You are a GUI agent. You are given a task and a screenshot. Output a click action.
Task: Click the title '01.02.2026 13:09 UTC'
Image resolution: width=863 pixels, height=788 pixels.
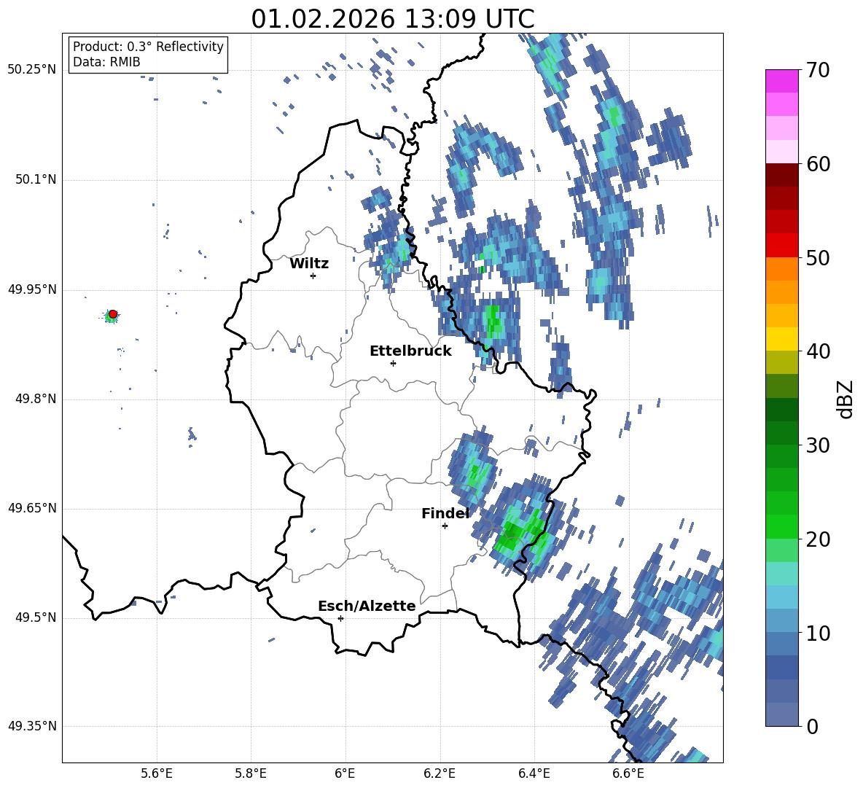[x=392, y=19]
